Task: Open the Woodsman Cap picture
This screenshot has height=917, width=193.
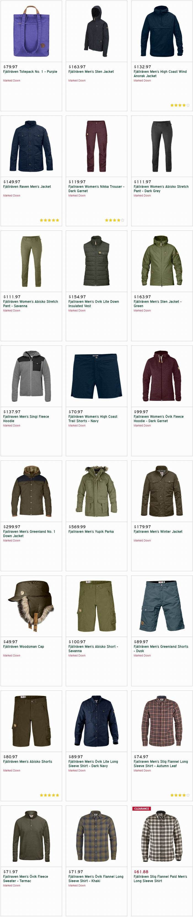Action: pos(31,606)
